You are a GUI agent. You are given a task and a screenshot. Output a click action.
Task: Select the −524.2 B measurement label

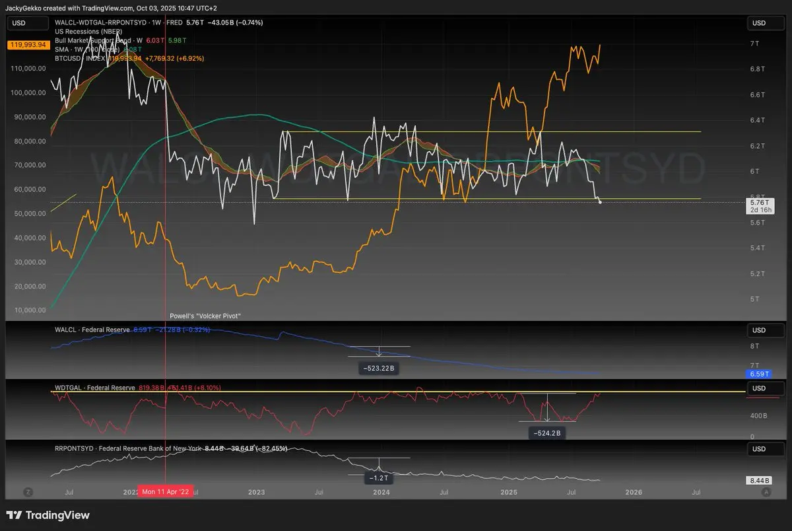click(547, 433)
